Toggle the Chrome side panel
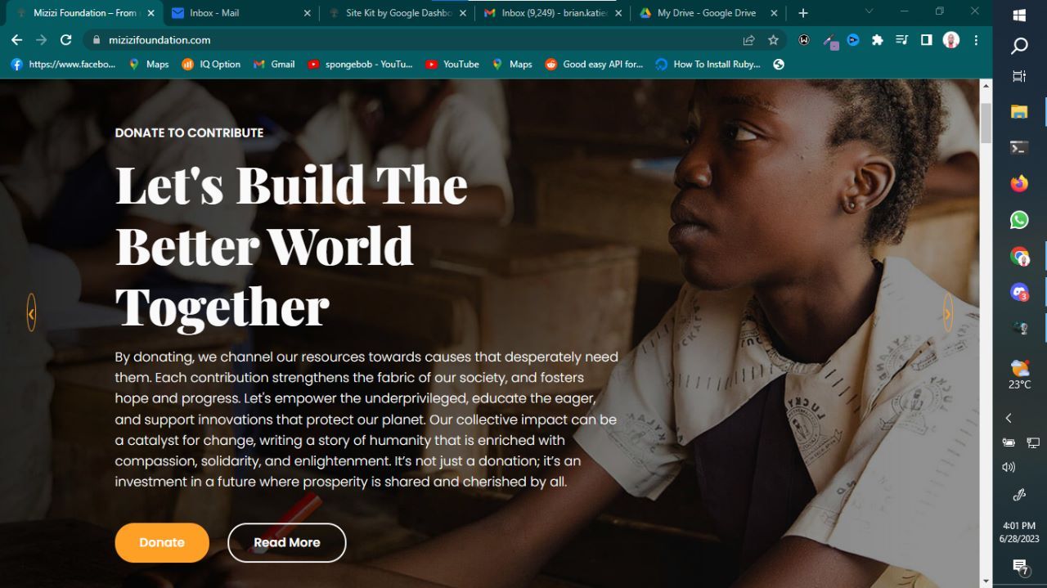The image size is (1047, 588). point(927,40)
